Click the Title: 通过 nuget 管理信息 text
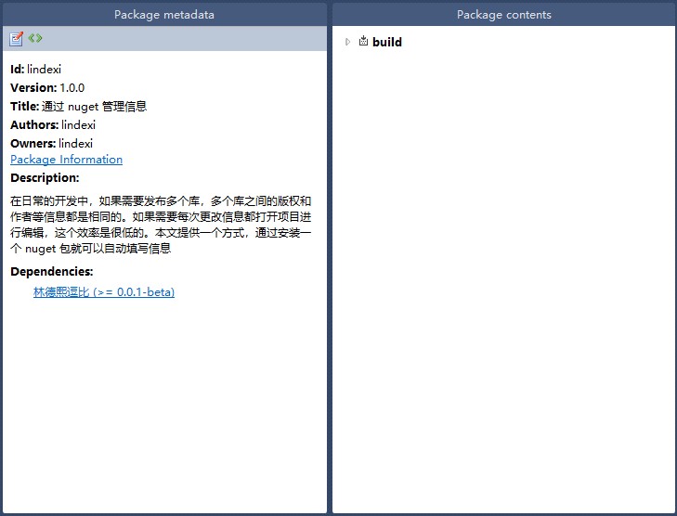This screenshot has width=677, height=516. (79, 106)
